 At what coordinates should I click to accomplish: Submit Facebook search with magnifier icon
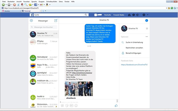pos(86,15)
